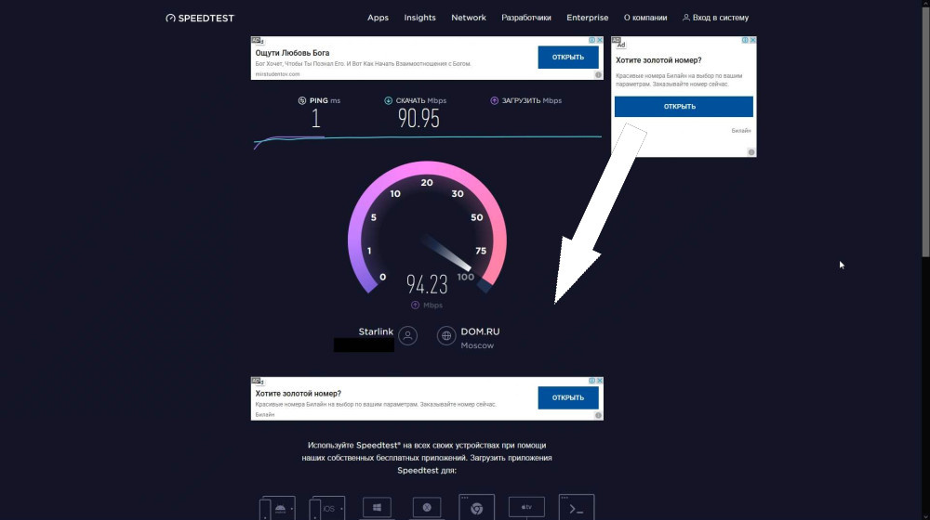Screen dimensions: 930x520
Task: Open the iOS app download icon
Action: [x=326, y=508]
